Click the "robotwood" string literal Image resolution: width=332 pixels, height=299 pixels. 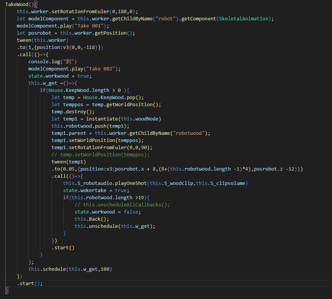click(x=189, y=133)
